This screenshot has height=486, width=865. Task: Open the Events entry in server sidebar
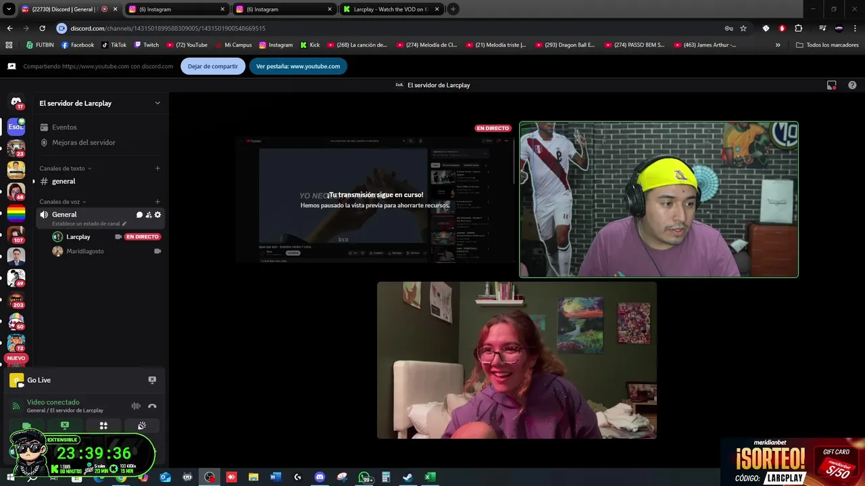pyautogui.click(x=101, y=127)
